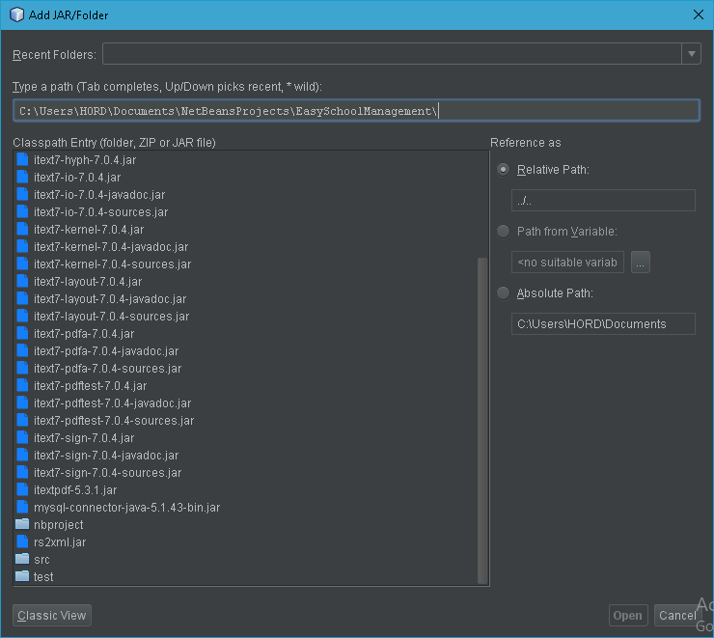714x638 pixels.
Task: Click file icon of itext7-sign-7.0.4.jar
Action: point(22,437)
